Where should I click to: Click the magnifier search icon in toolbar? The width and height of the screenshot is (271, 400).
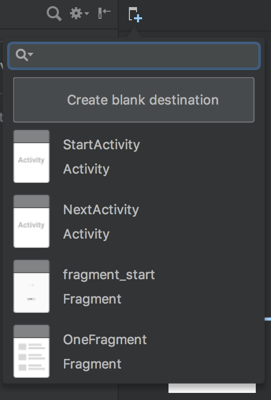tap(54, 14)
